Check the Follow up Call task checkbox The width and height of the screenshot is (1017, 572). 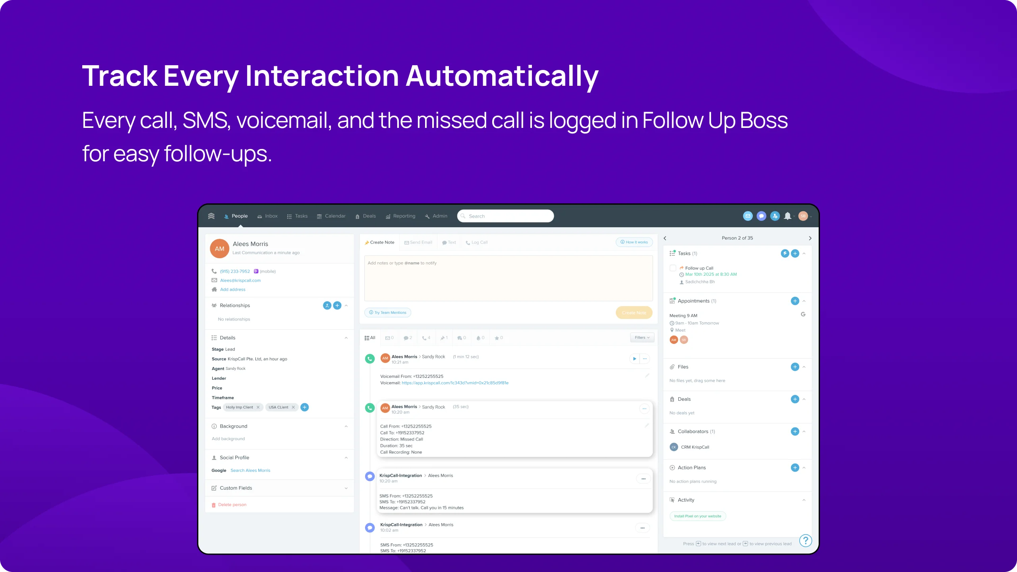coord(673,268)
